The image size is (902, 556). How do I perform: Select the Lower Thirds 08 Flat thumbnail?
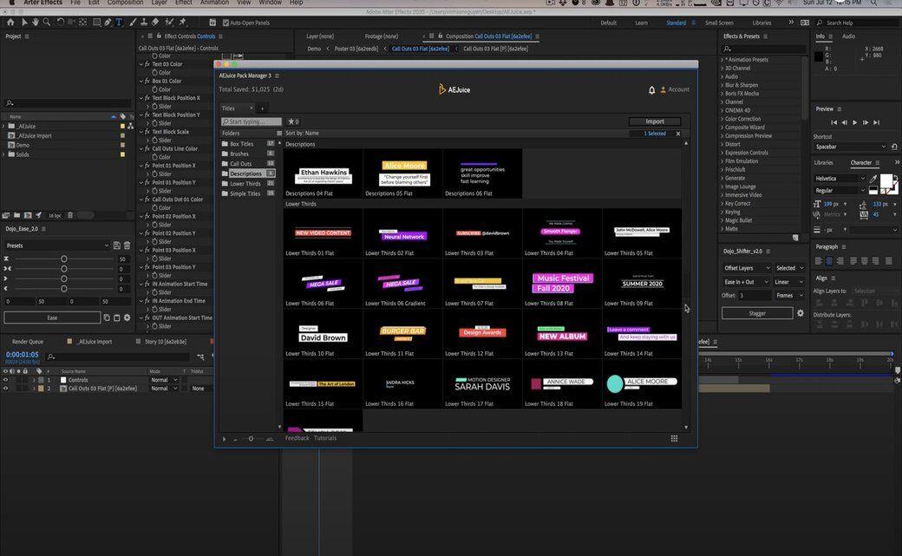click(562, 283)
